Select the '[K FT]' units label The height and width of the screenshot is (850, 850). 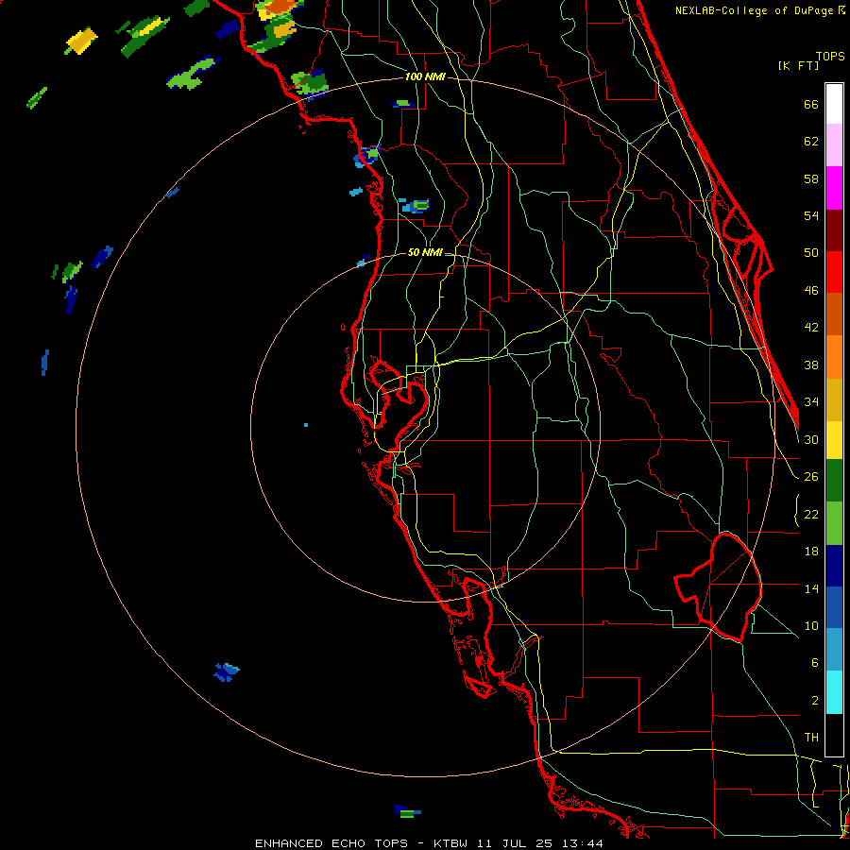(x=798, y=65)
